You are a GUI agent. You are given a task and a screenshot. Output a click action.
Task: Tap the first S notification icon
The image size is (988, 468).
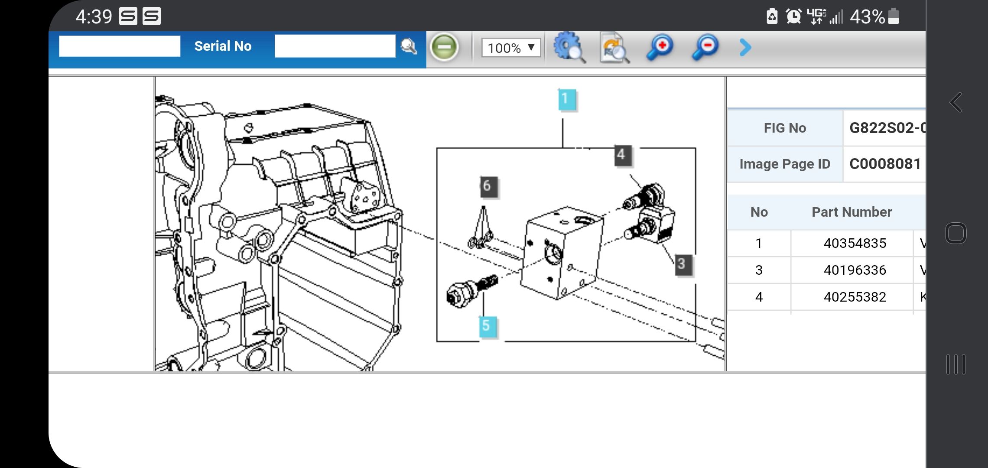coord(128,16)
